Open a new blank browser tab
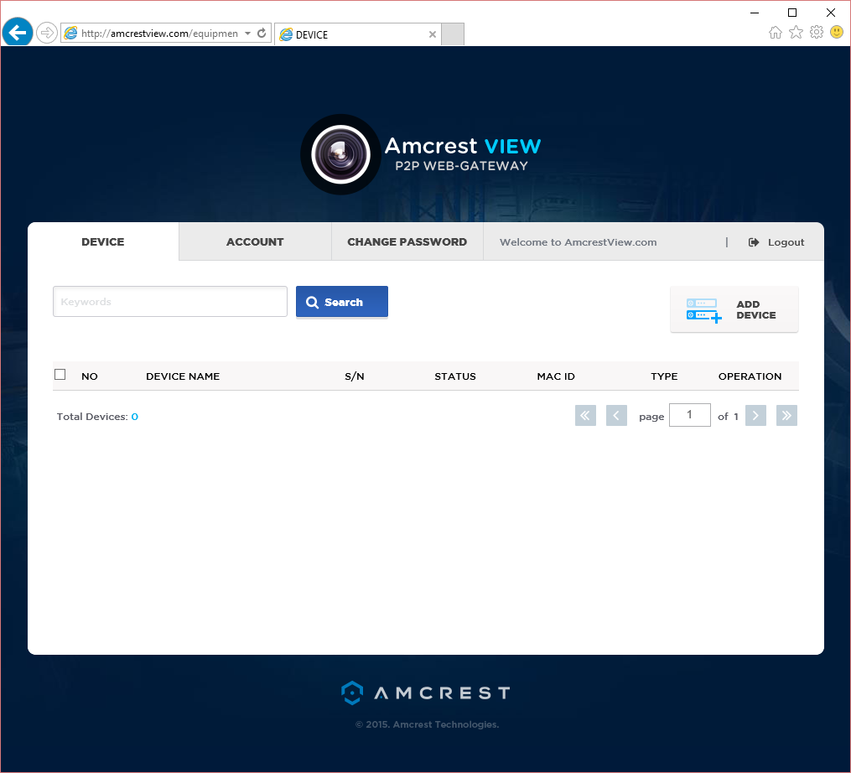The width and height of the screenshot is (851, 773). coord(453,34)
